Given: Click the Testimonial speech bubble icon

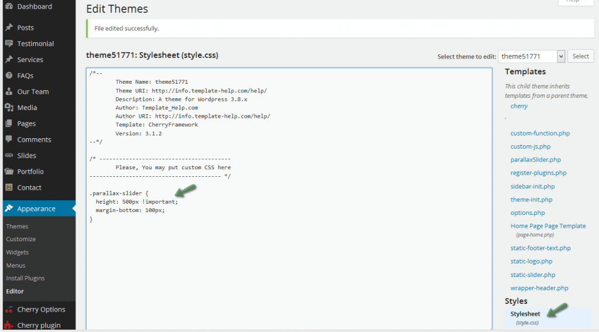Looking at the screenshot, I should pyautogui.click(x=9, y=43).
